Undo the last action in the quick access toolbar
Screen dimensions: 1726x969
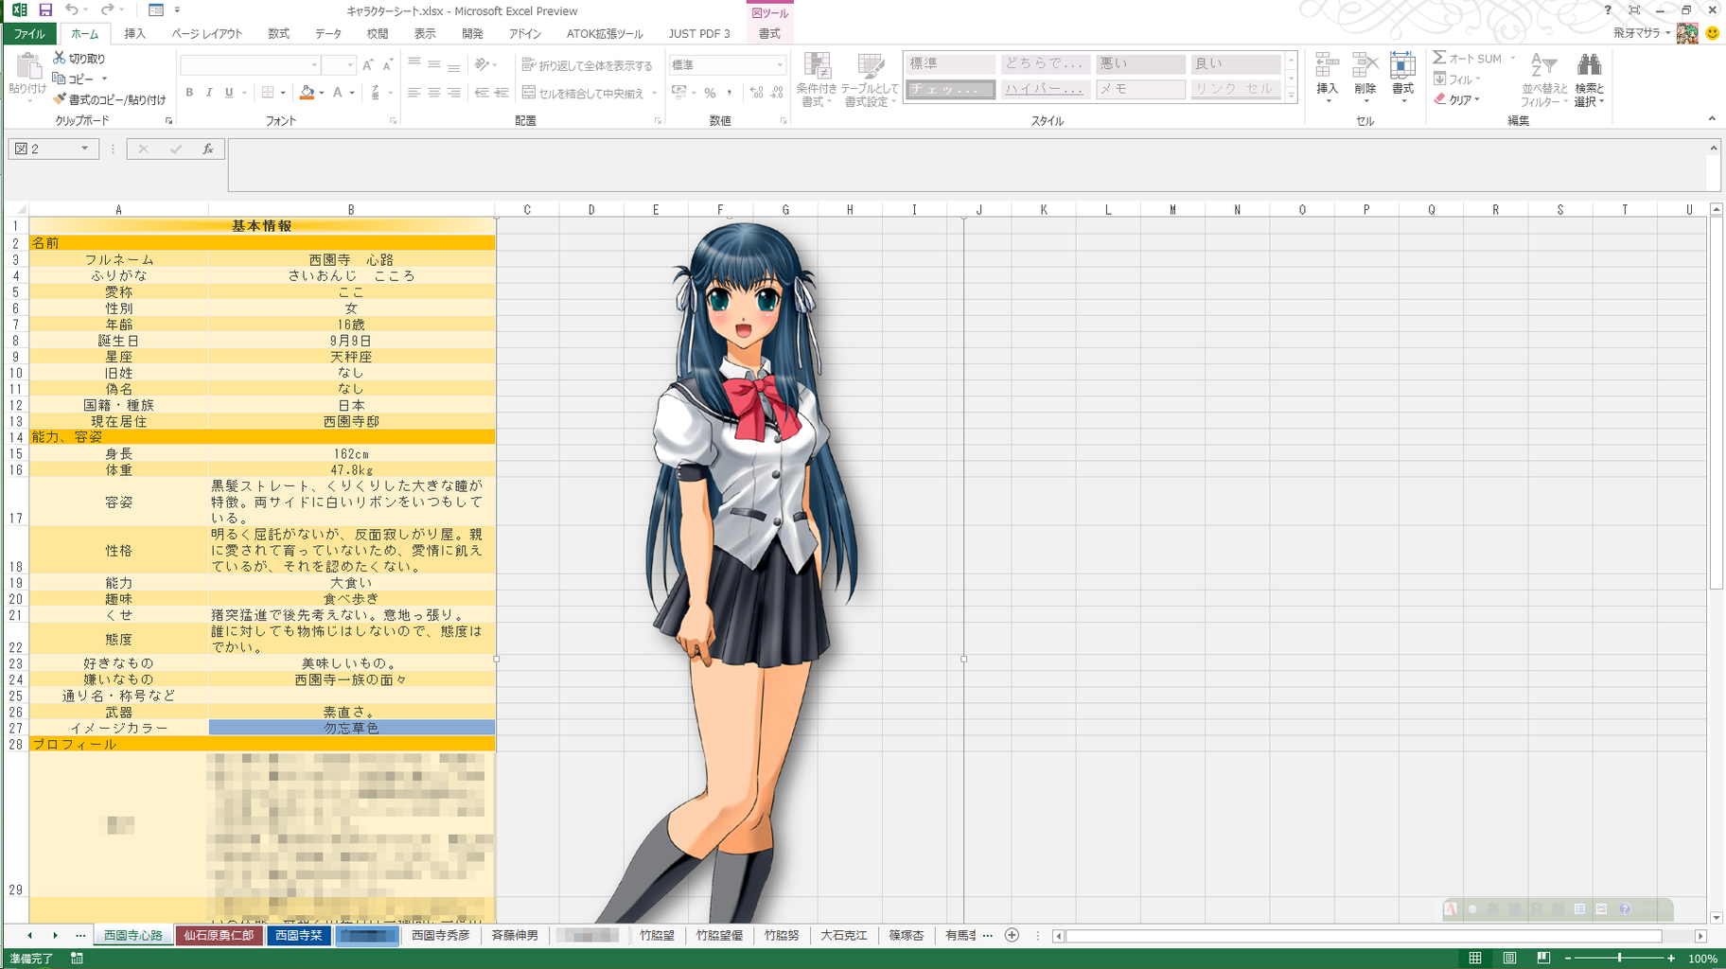pos(72,10)
